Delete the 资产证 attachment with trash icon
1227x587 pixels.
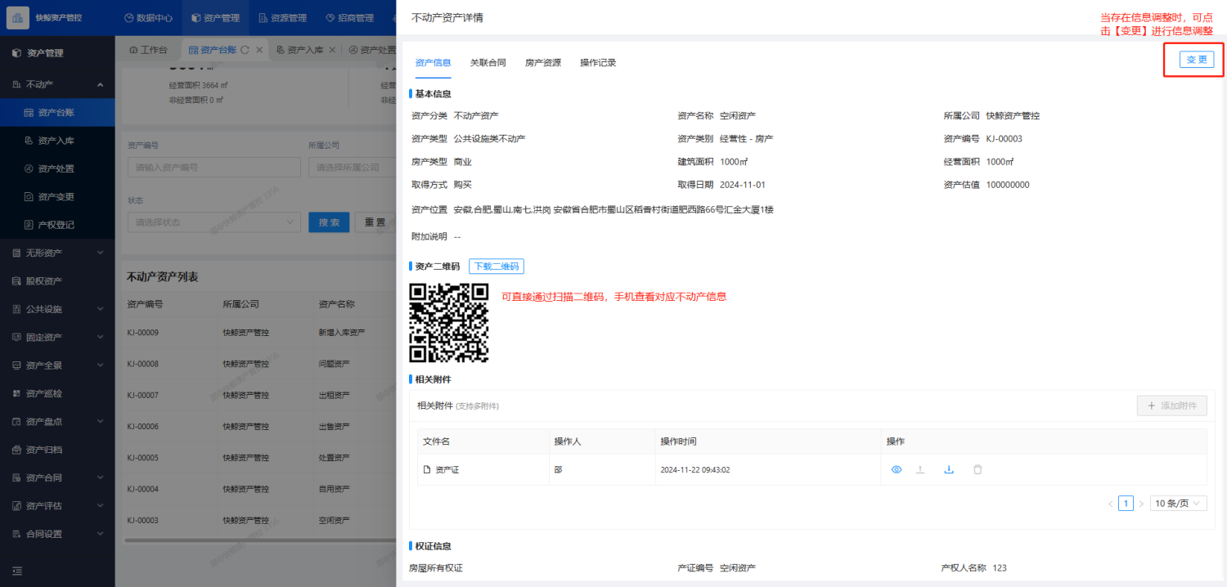(978, 469)
